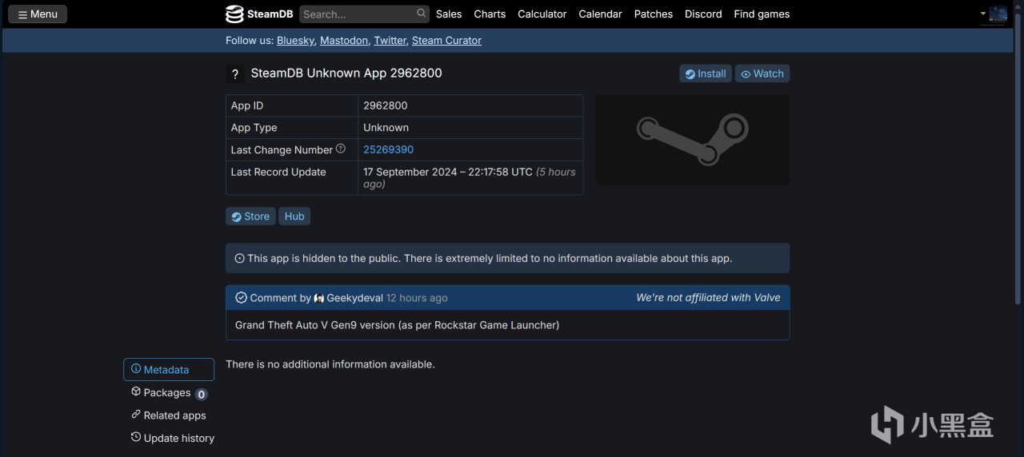Click the Steam logo placeholder image
The height and width of the screenshot is (457, 1024).
(693, 140)
